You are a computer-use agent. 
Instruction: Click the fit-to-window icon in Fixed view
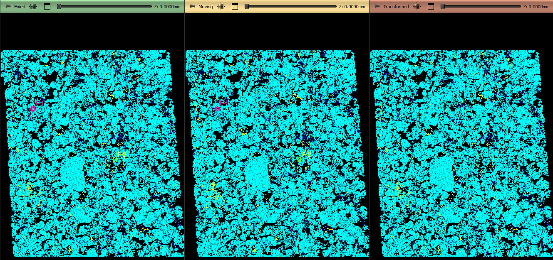coord(34,7)
